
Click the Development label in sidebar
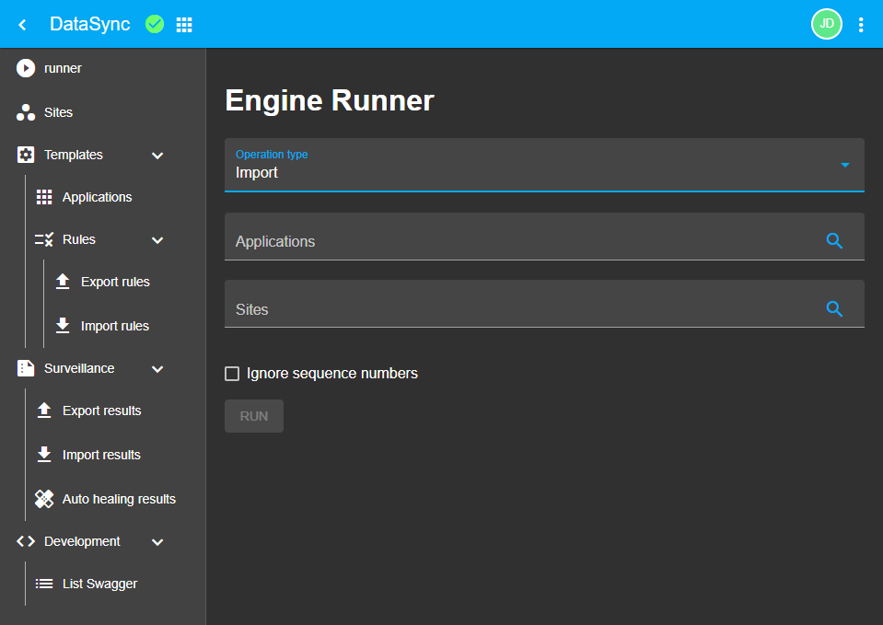click(x=82, y=541)
